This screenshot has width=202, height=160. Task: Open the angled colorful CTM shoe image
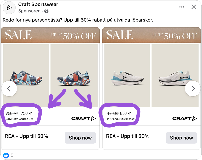pyautogui.click(x=74, y=76)
